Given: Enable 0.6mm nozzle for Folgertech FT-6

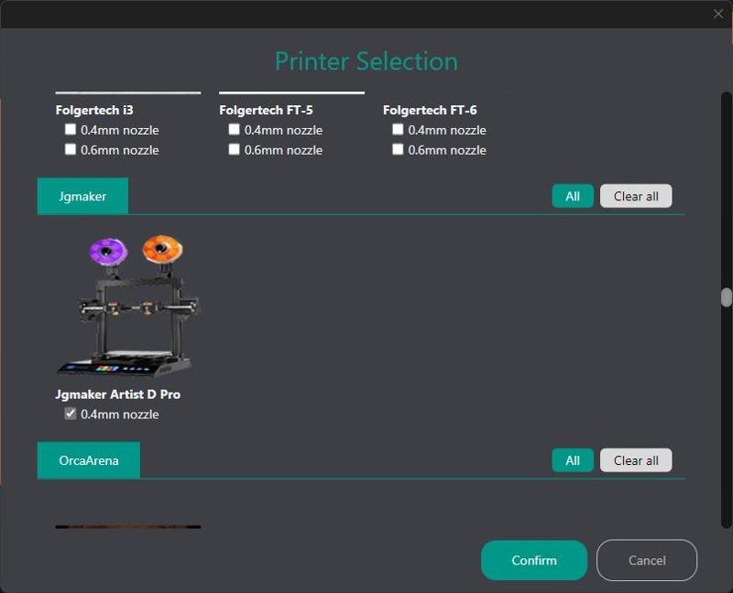Looking at the screenshot, I should [397, 150].
